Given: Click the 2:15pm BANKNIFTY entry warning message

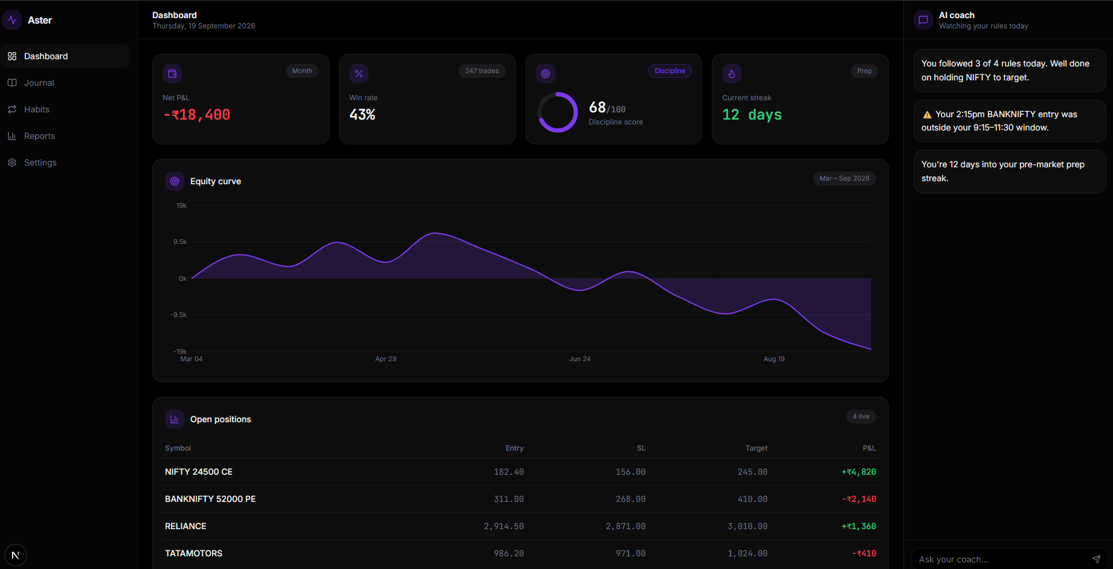Looking at the screenshot, I should pos(1010,121).
